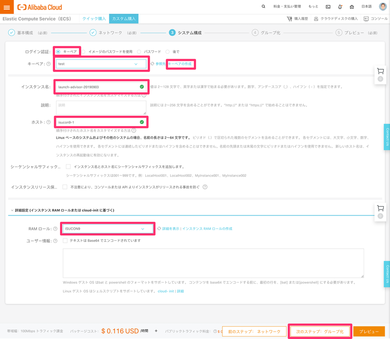
Task: Click the upper Contact Us side tab
Action: tap(387, 137)
